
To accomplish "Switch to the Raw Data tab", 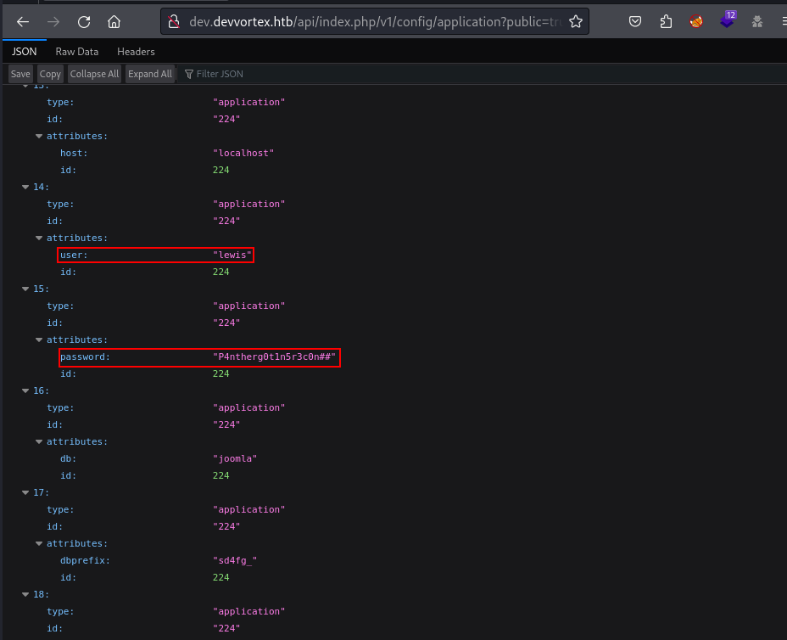I will pos(77,51).
